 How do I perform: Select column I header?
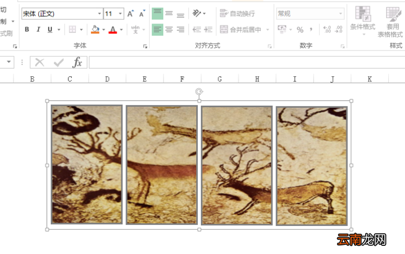[x=294, y=79]
